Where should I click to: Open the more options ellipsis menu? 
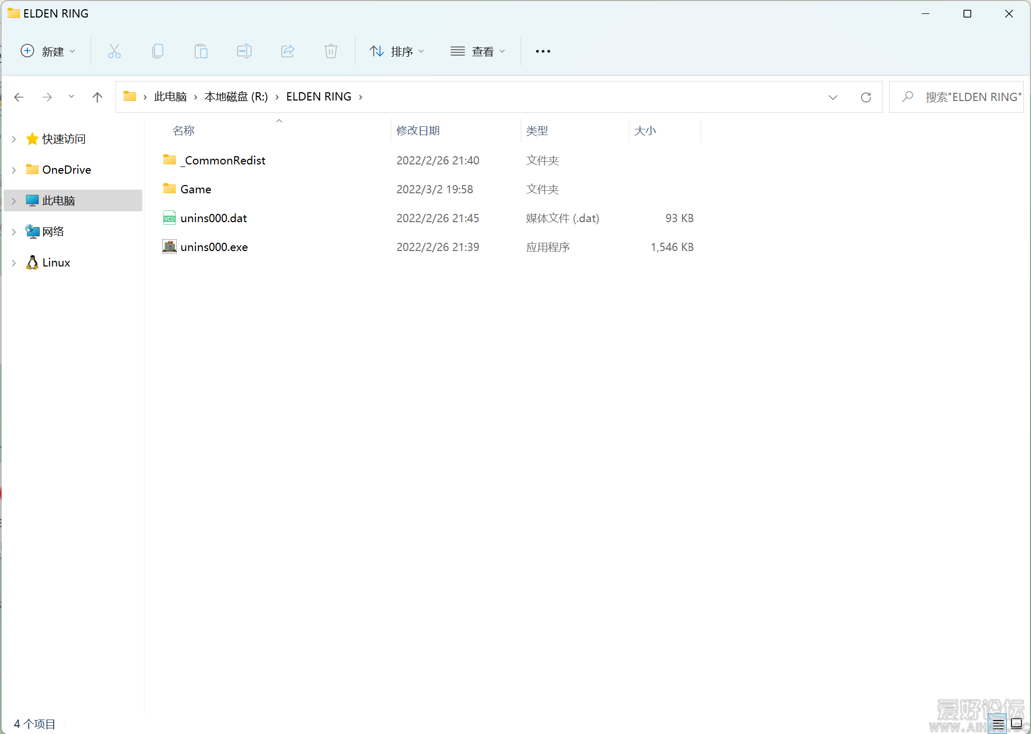tap(543, 51)
